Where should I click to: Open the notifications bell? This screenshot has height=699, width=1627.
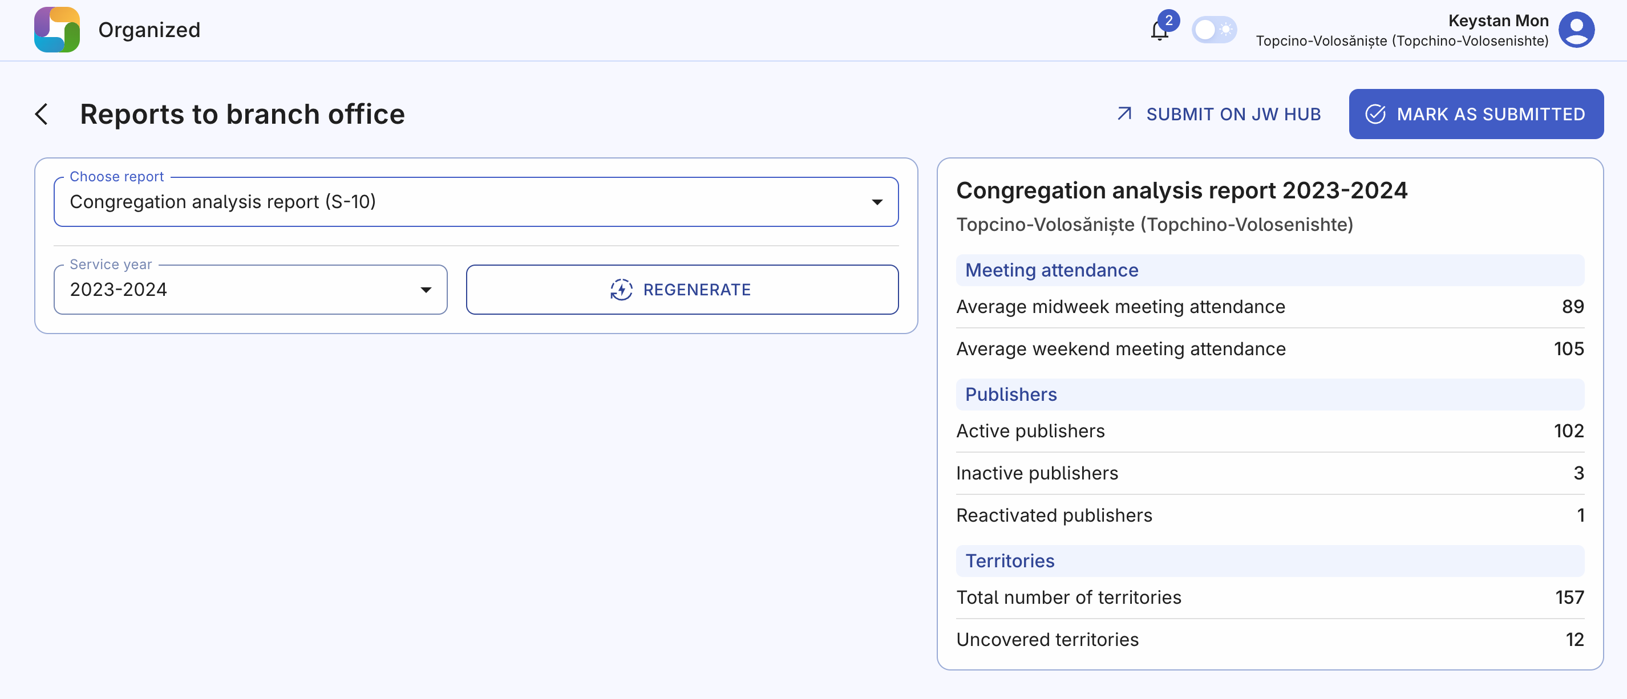[1158, 31]
